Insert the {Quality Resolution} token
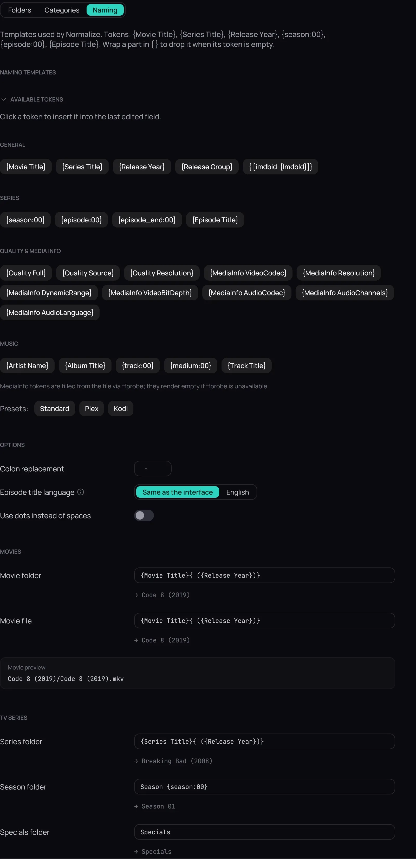The width and height of the screenshot is (416, 859). pyautogui.click(x=162, y=273)
